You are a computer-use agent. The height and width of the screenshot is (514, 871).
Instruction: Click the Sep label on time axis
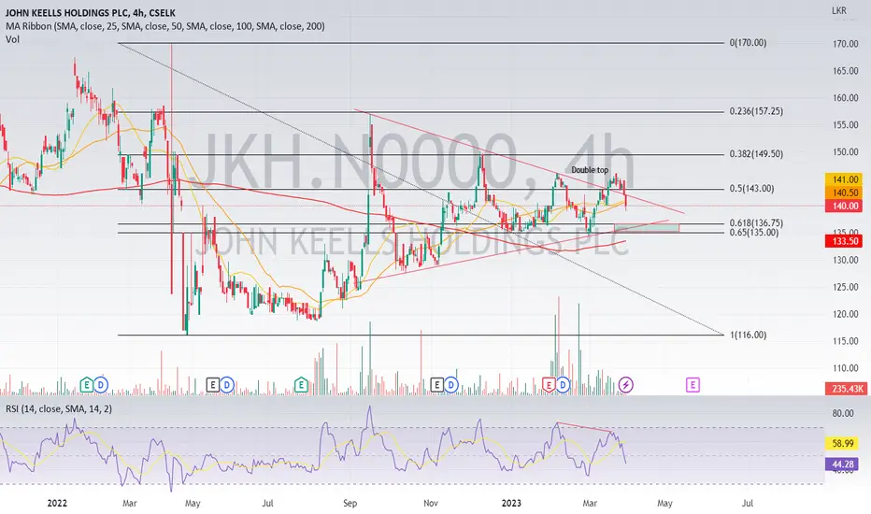pos(350,504)
